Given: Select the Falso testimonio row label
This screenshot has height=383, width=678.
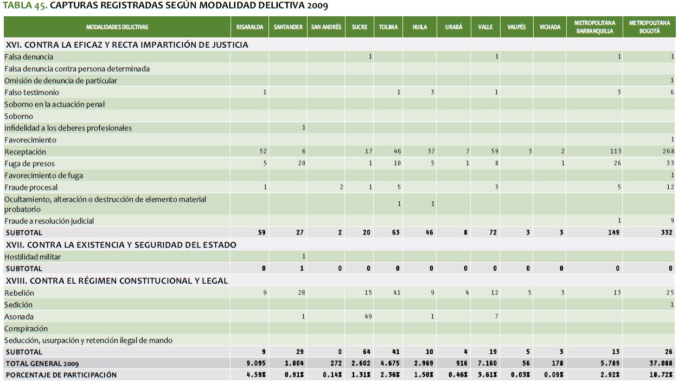Looking at the screenshot, I should [x=32, y=93].
